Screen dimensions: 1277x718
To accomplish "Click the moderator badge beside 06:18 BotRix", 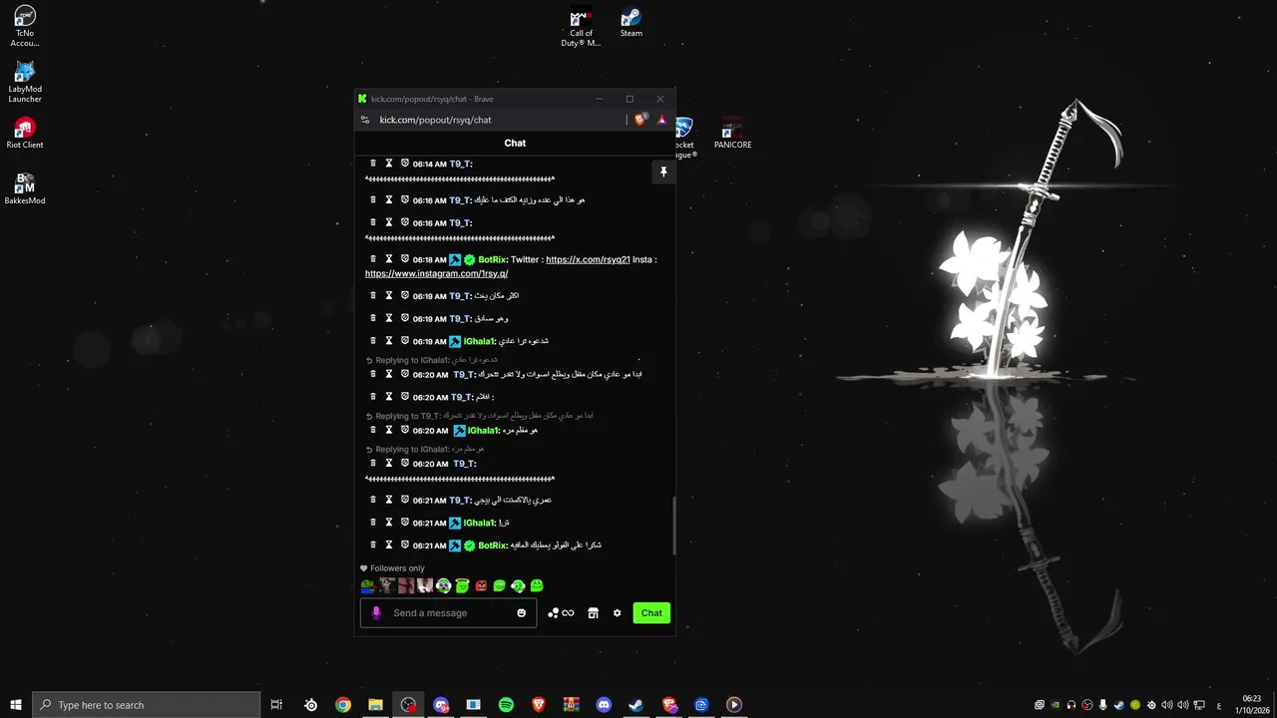I will (x=455, y=259).
